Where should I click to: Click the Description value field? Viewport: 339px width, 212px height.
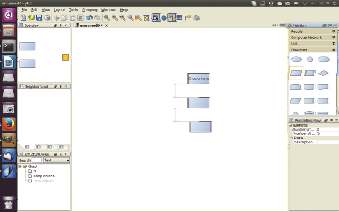328,142
